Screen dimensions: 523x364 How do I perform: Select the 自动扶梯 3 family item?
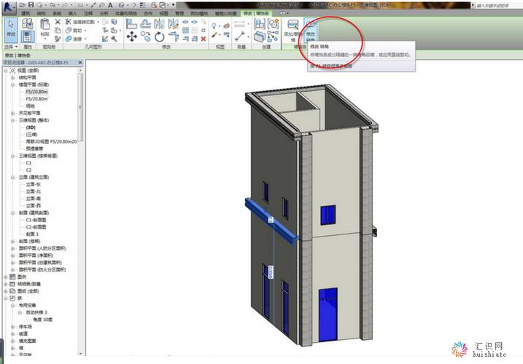click(36, 312)
